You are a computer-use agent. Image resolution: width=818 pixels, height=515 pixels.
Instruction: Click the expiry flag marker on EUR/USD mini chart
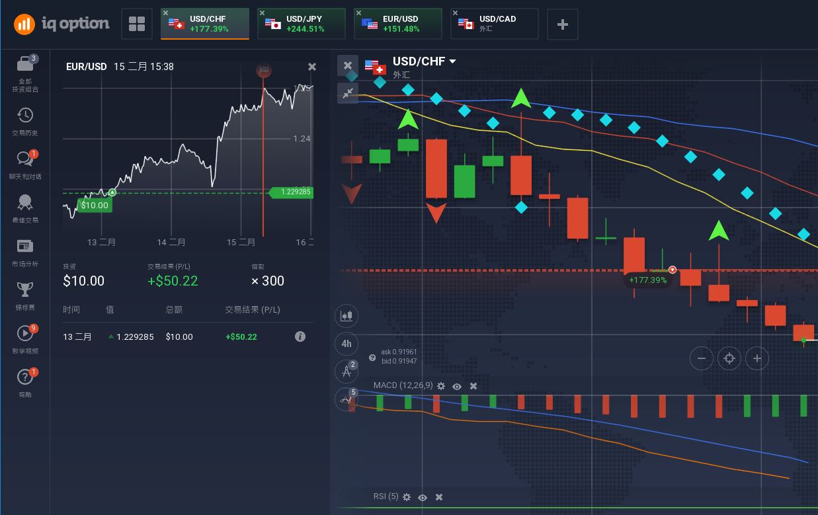click(x=263, y=70)
